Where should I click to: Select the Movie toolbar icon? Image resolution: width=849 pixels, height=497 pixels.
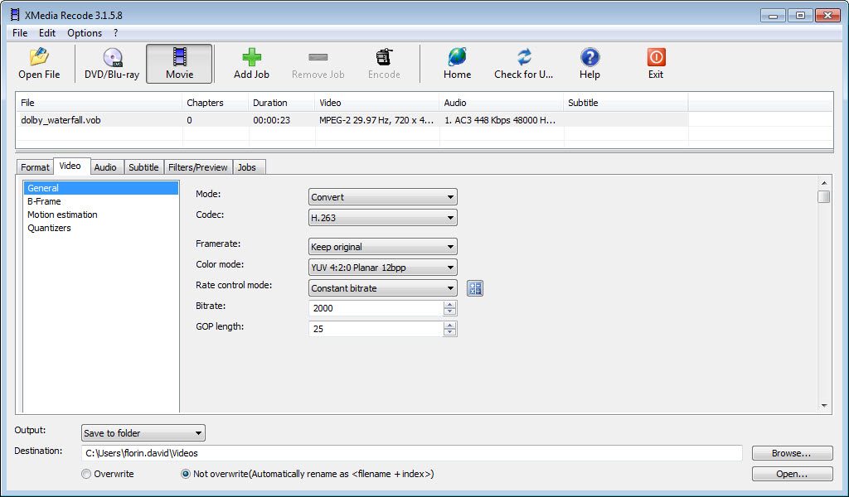179,57
